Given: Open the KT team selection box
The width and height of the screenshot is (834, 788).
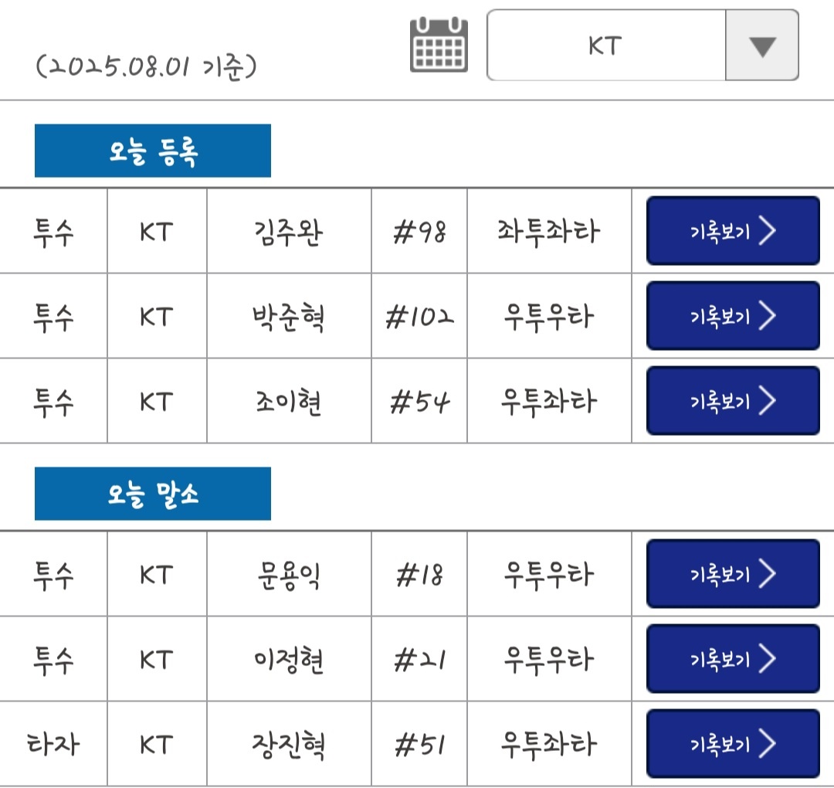Looking at the screenshot, I should pos(606,46).
